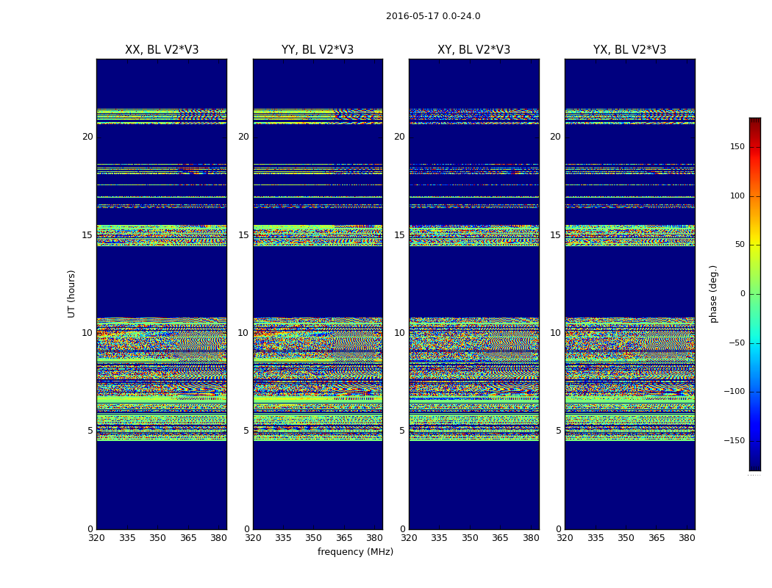
Task: Click x-axis tick 380 under the XX panel
Action: (218, 538)
